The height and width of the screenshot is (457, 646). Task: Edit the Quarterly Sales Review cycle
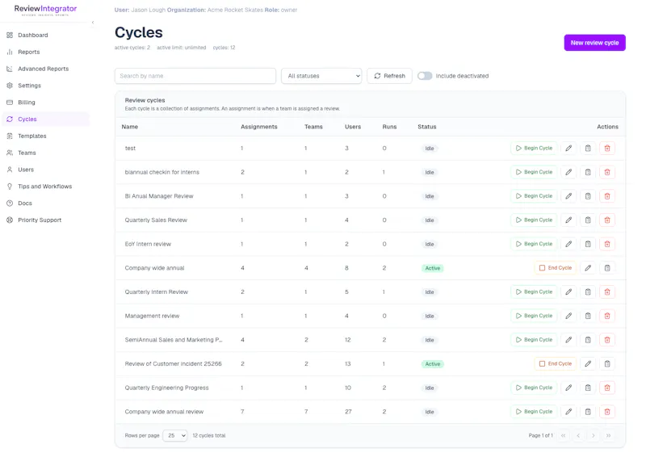coord(568,220)
